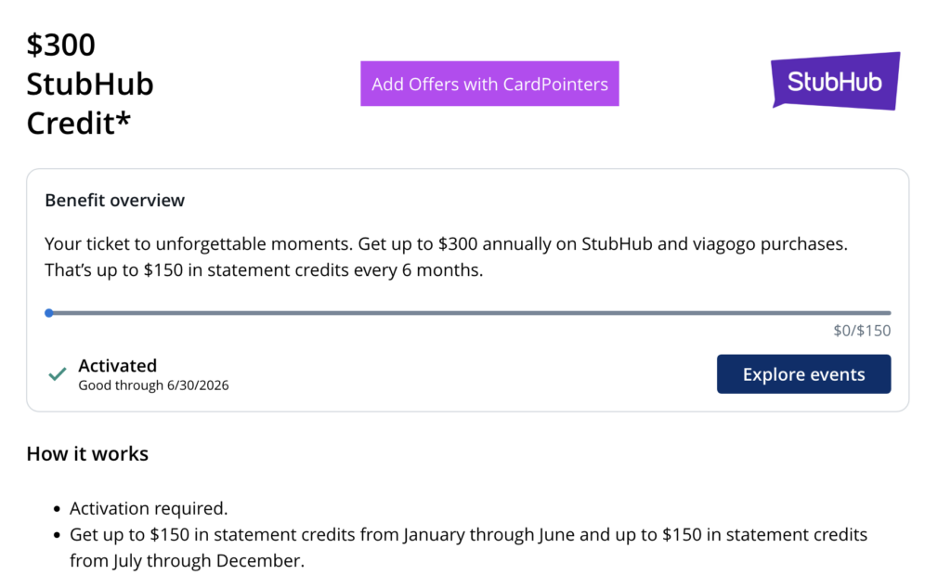Click the from July through December line
This screenshot has width=951, height=588.
(187, 561)
